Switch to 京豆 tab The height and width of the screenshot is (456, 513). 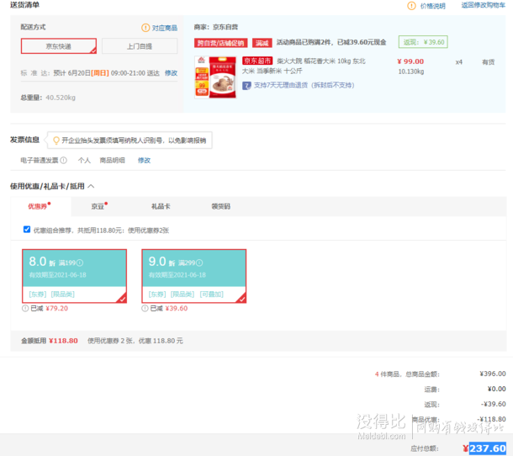[x=98, y=205]
